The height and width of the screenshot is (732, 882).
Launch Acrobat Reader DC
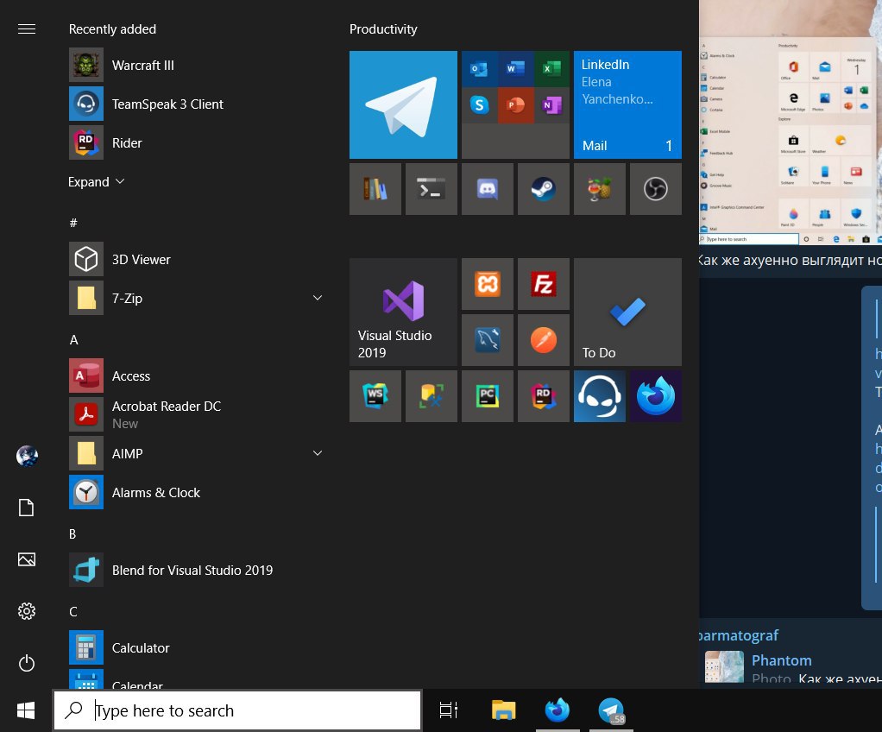197,414
